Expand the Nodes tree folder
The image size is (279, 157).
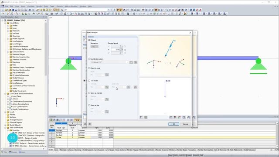8,26
